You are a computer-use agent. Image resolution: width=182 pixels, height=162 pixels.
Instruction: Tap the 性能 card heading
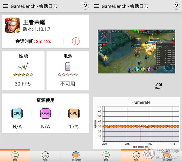point(23,56)
